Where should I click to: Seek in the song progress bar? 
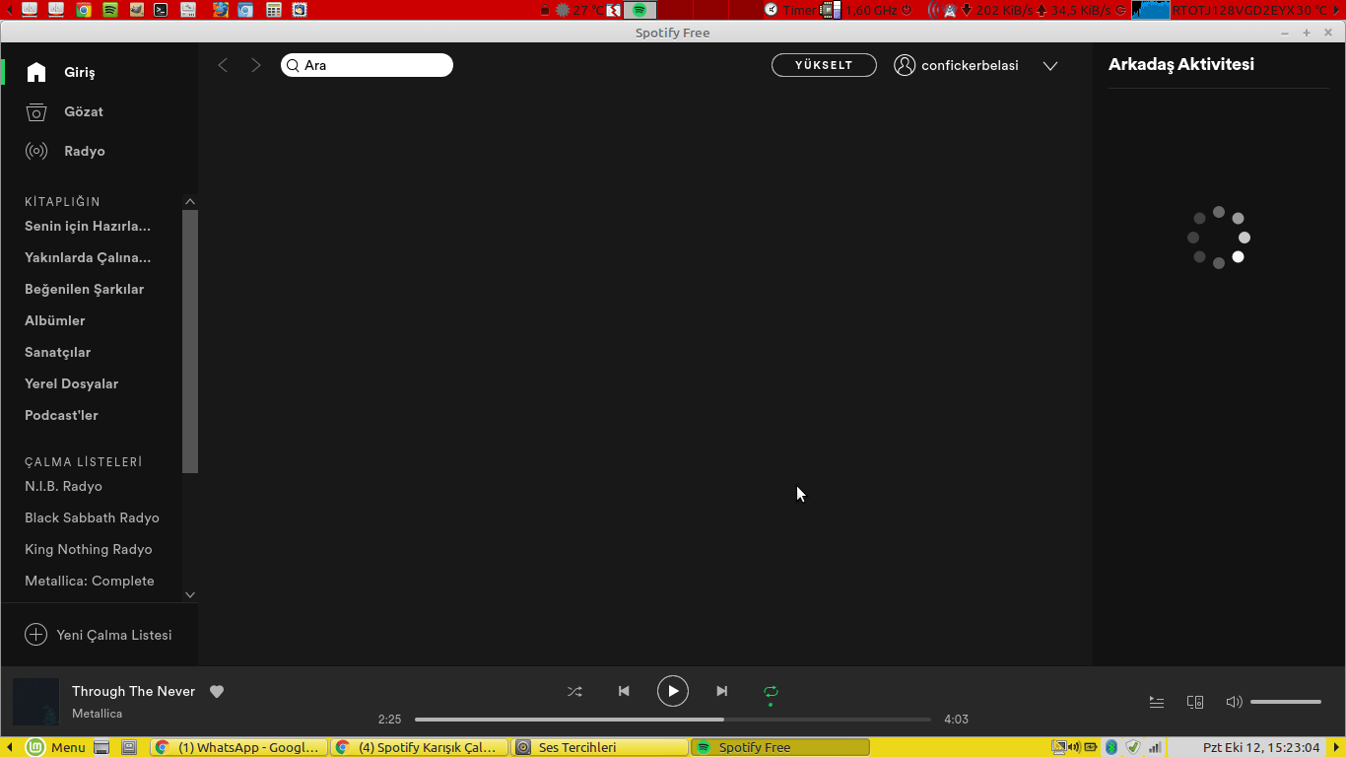[x=673, y=720]
